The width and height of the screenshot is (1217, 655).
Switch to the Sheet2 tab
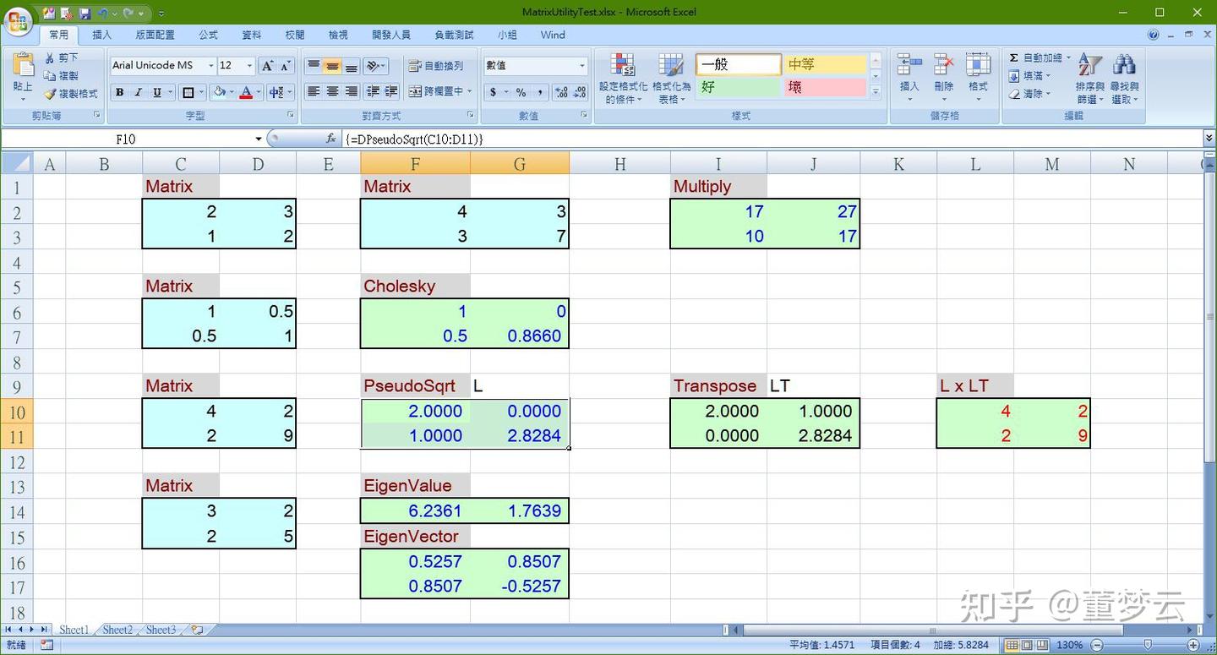(x=117, y=630)
